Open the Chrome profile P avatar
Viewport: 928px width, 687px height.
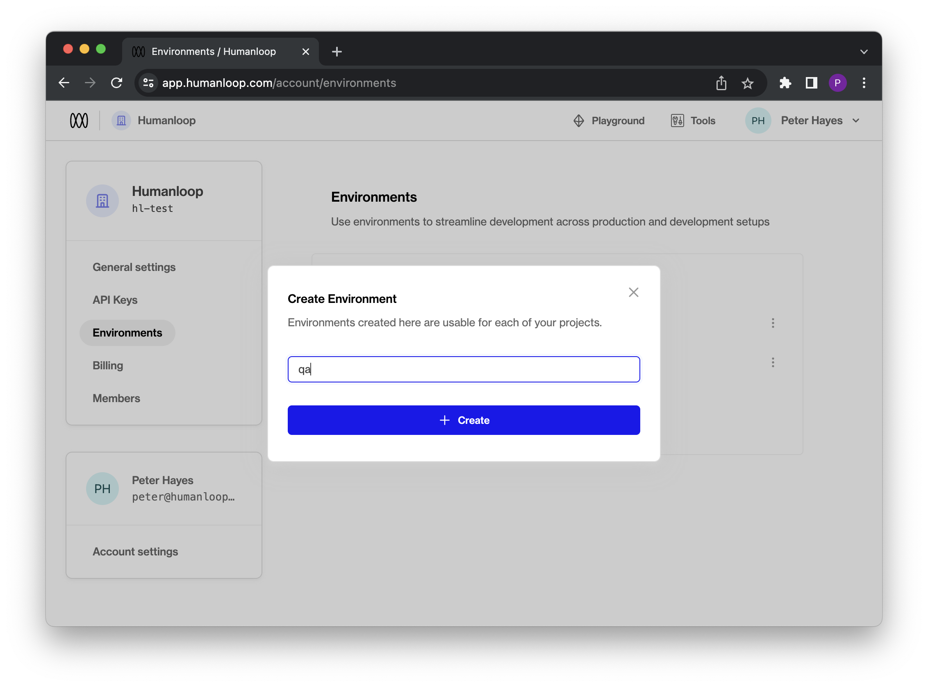tap(837, 83)
